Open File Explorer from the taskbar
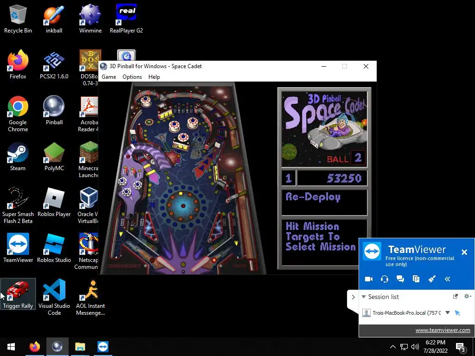Screen dimensions: 475x356 pyautogui.click(x=80, y=347)
